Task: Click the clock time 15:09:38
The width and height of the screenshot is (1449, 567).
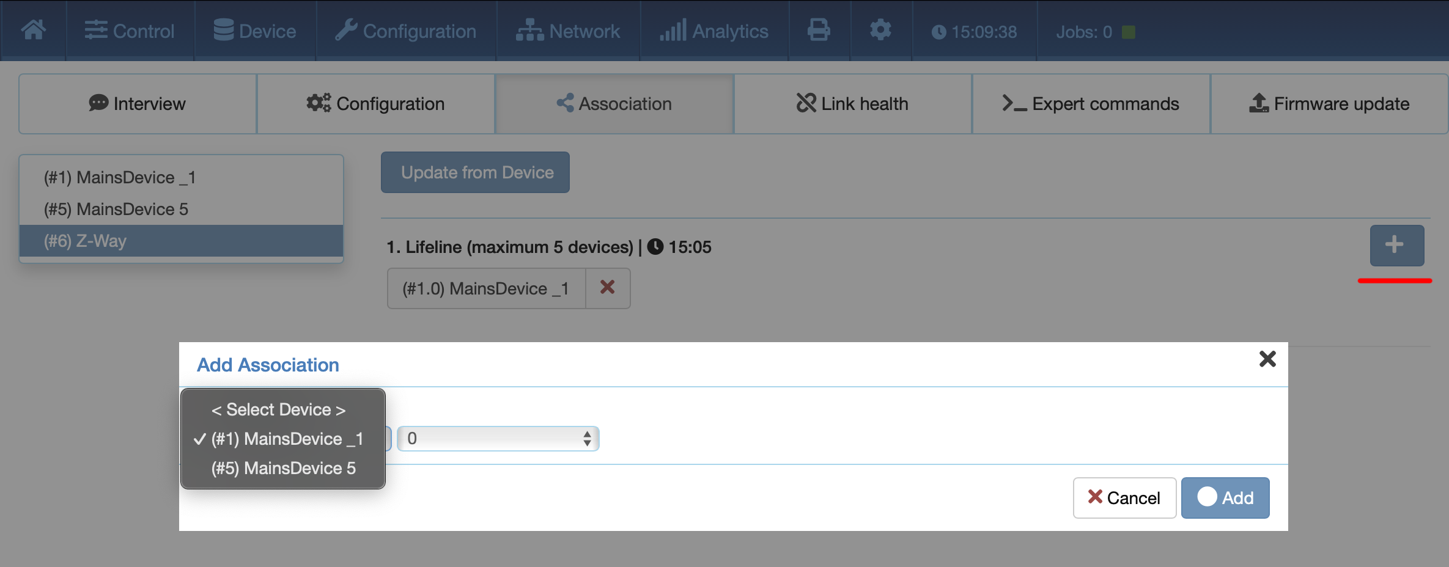Action: (x=974, y=32)
